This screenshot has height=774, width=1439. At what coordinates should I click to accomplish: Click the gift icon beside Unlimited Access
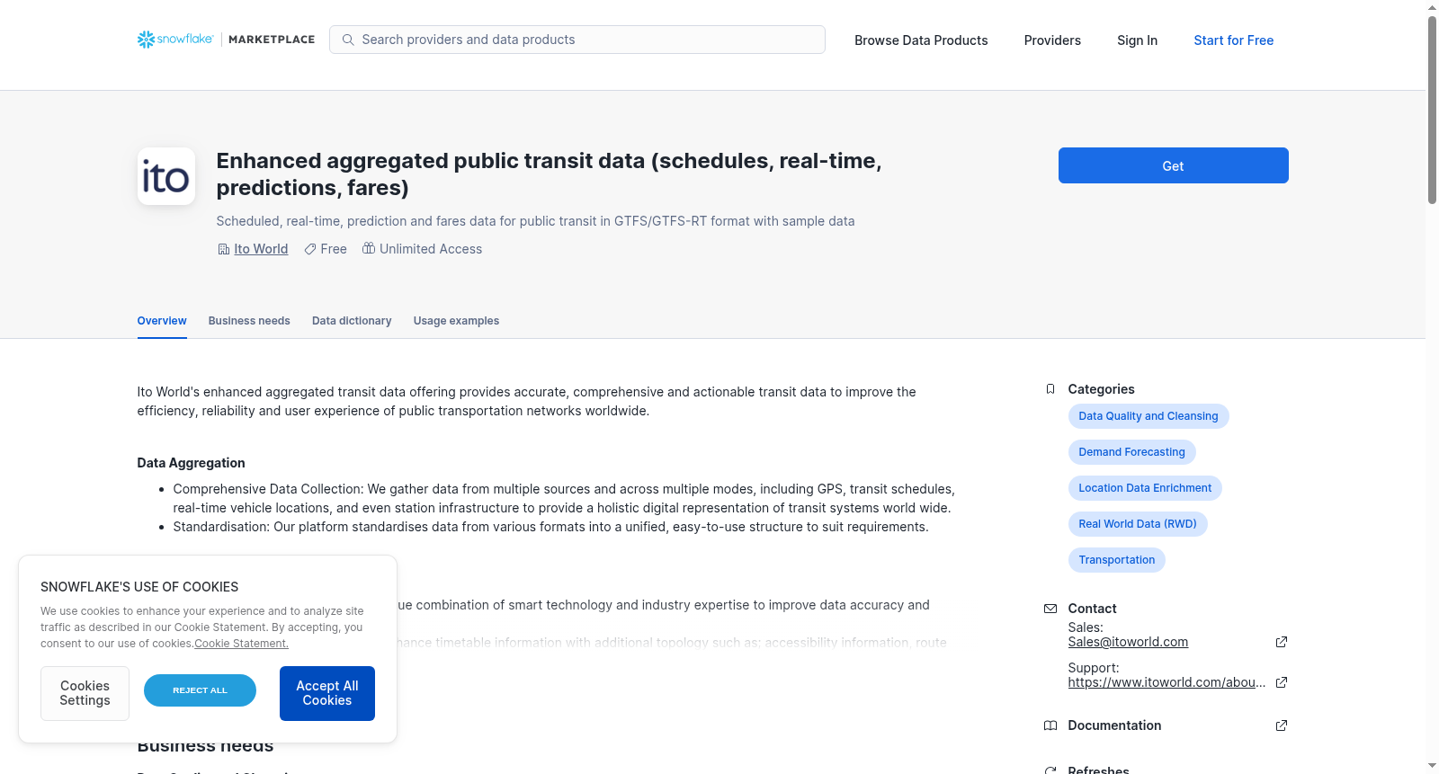(369, 248)
